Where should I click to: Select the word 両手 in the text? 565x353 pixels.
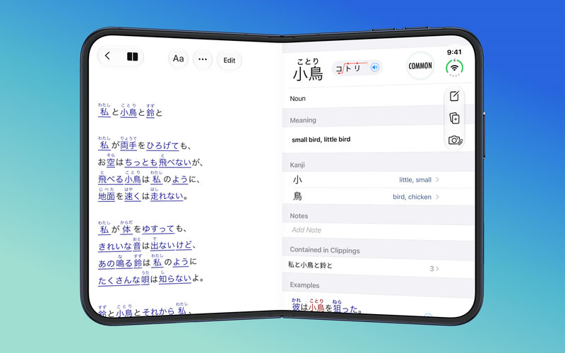coord(129,145)
